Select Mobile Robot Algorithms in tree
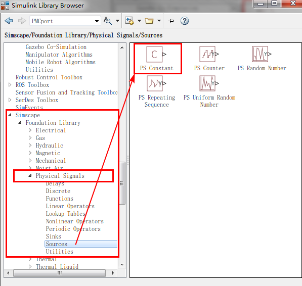This screenshot has height=286, width=302. click(61, 62)
